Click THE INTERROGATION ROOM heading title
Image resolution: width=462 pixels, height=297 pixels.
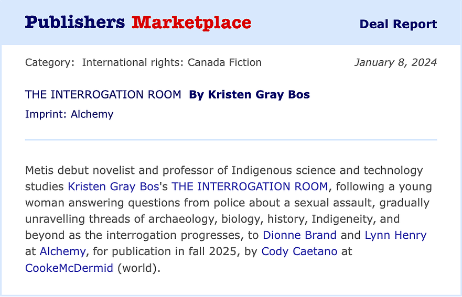103,95
